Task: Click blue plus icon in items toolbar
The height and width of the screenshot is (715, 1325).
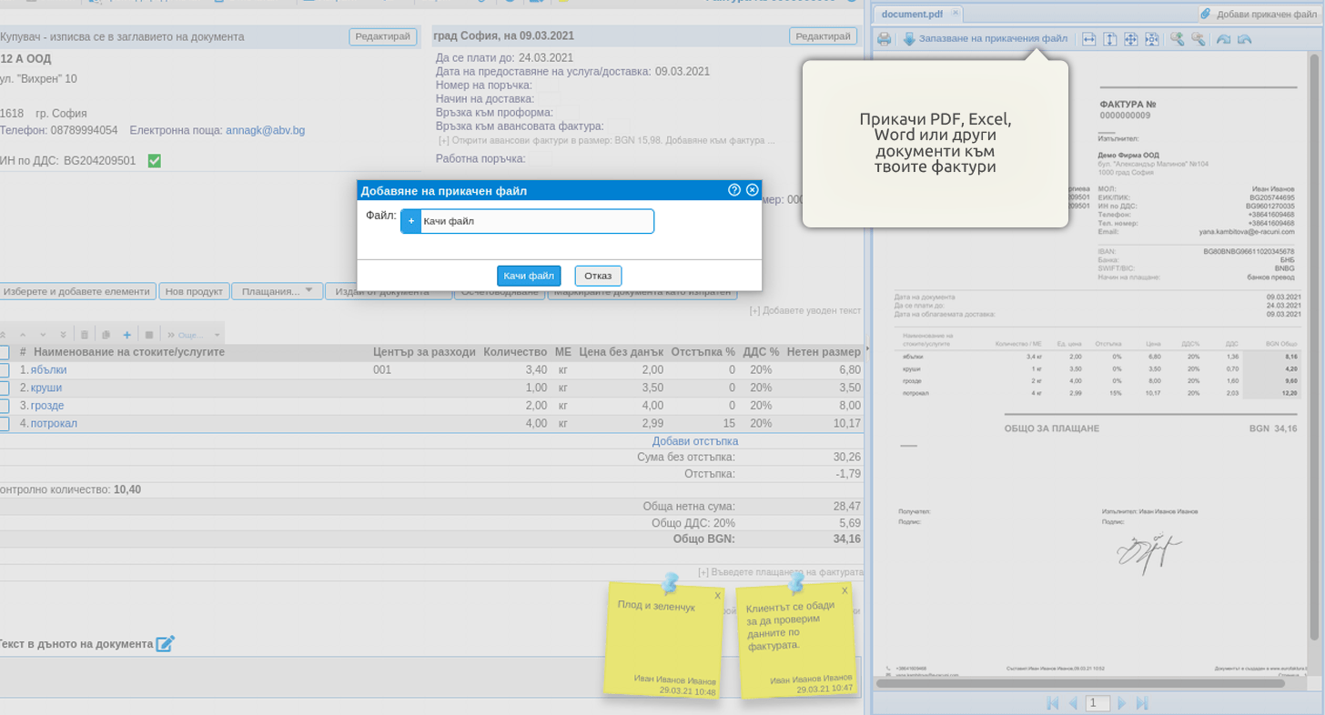Action: 126,335
